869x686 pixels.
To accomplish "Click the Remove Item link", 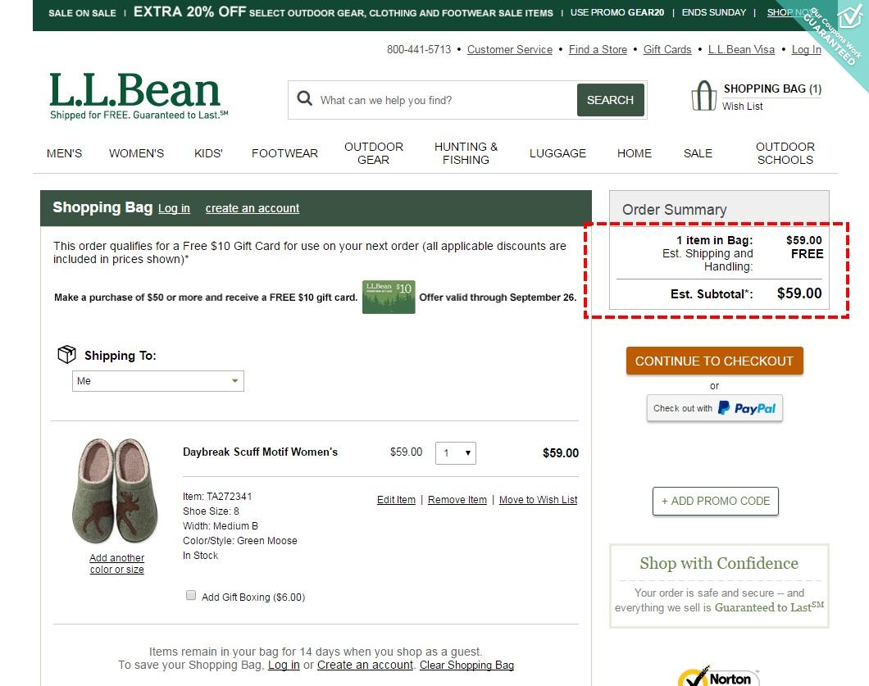I will coord(457,500).
